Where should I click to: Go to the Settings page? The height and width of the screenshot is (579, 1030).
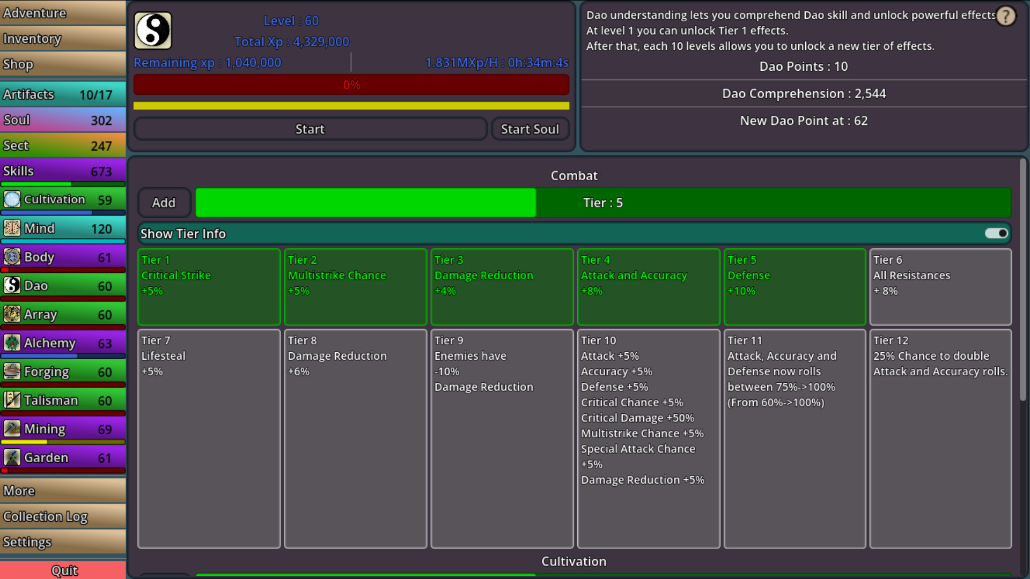(x=28, y=542)
